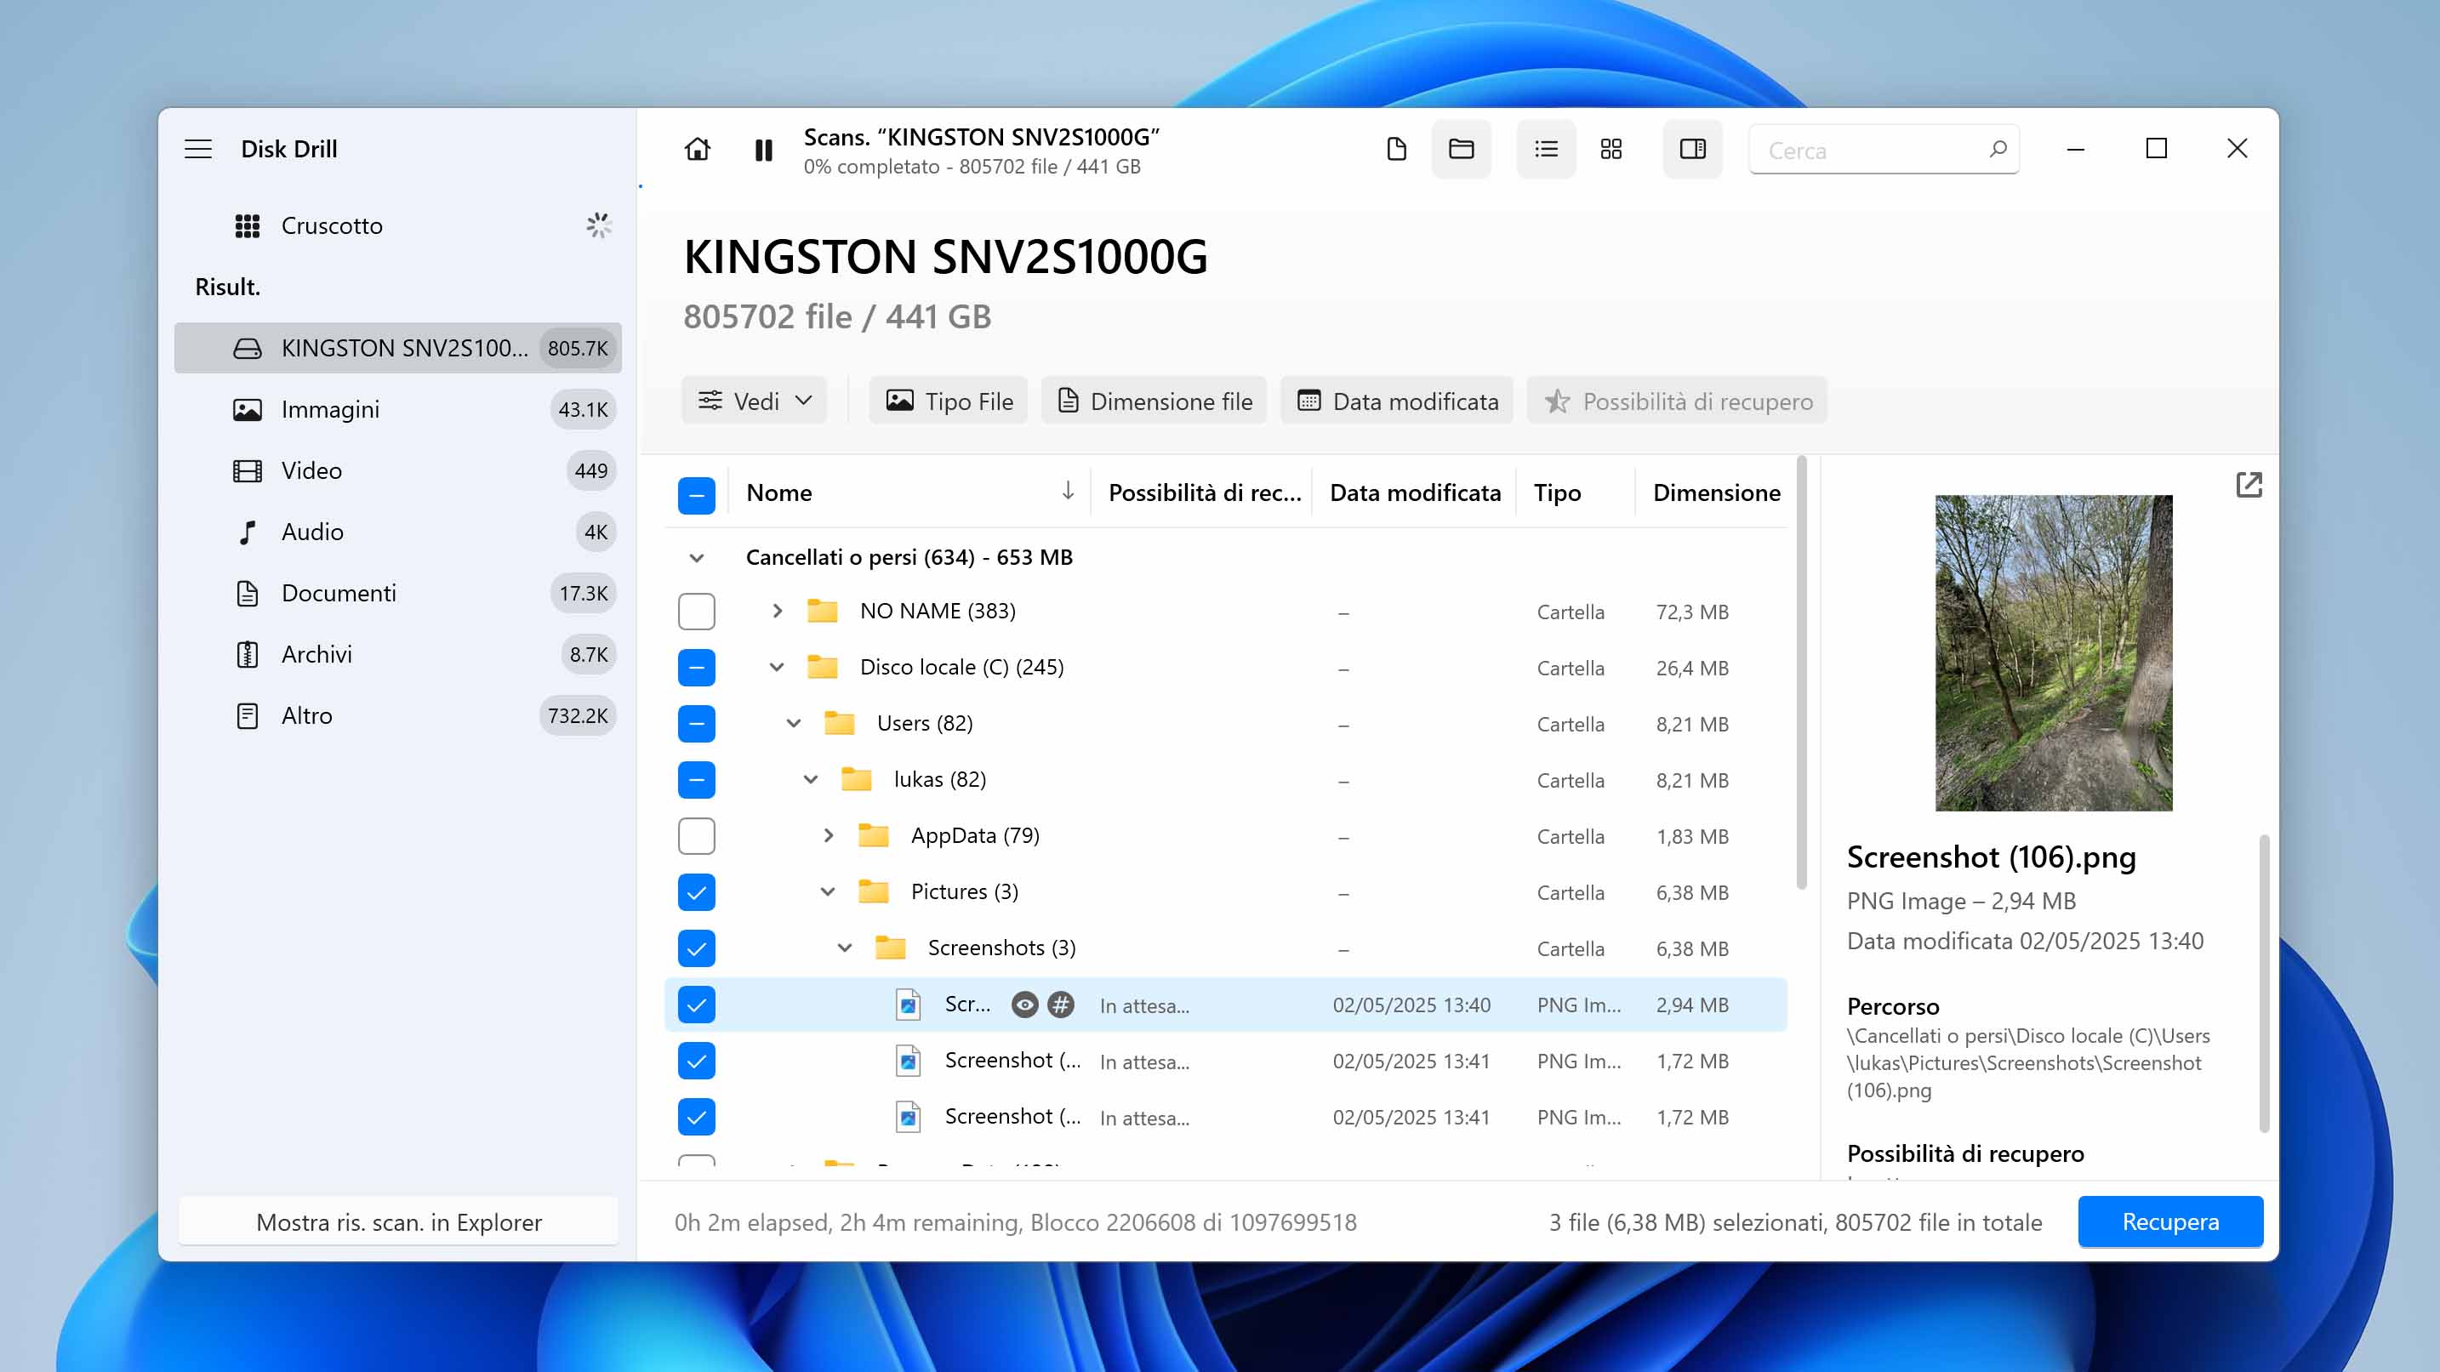Filter results by Immagini
2440x1372 pixels.
(398, 409)
